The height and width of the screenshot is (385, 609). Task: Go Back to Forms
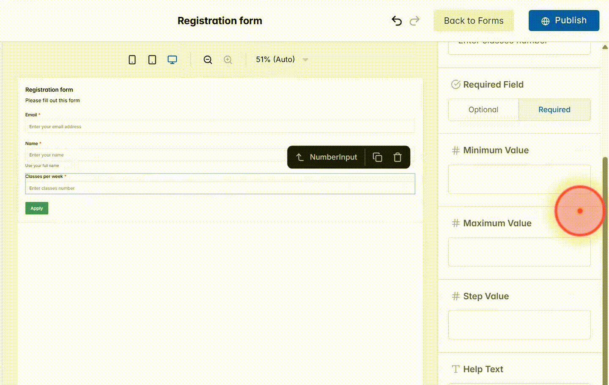pos(474,20)
